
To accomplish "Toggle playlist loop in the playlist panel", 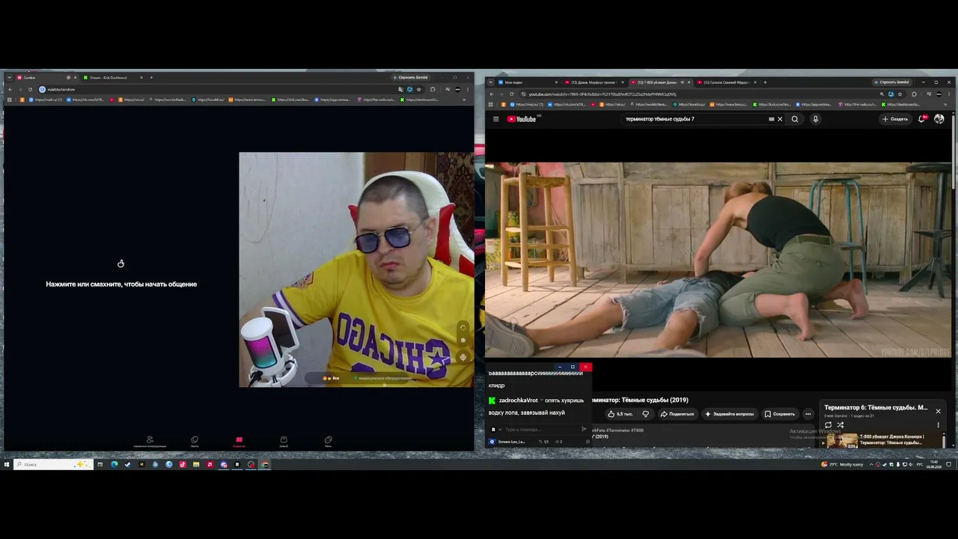I will [828, 425].
